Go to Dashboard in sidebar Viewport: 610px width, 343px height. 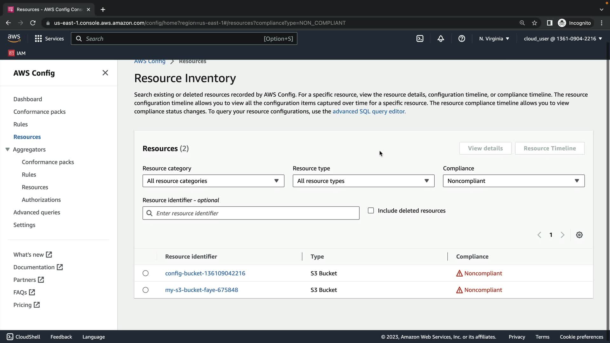tap(28, 99)
